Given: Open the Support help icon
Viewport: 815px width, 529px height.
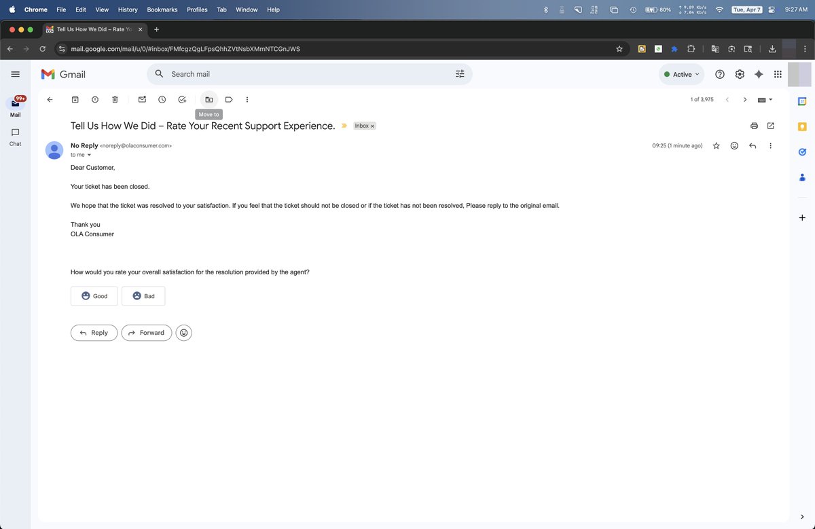Looking at the screenshot, I should [x=720, y=74].
